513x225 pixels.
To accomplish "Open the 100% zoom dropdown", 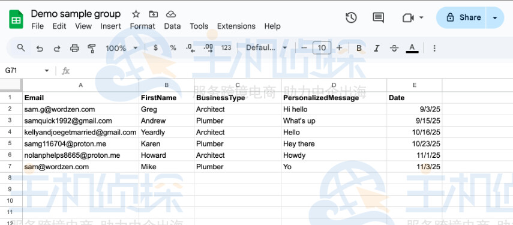I will pyautogui.click(x=121, y=49).
